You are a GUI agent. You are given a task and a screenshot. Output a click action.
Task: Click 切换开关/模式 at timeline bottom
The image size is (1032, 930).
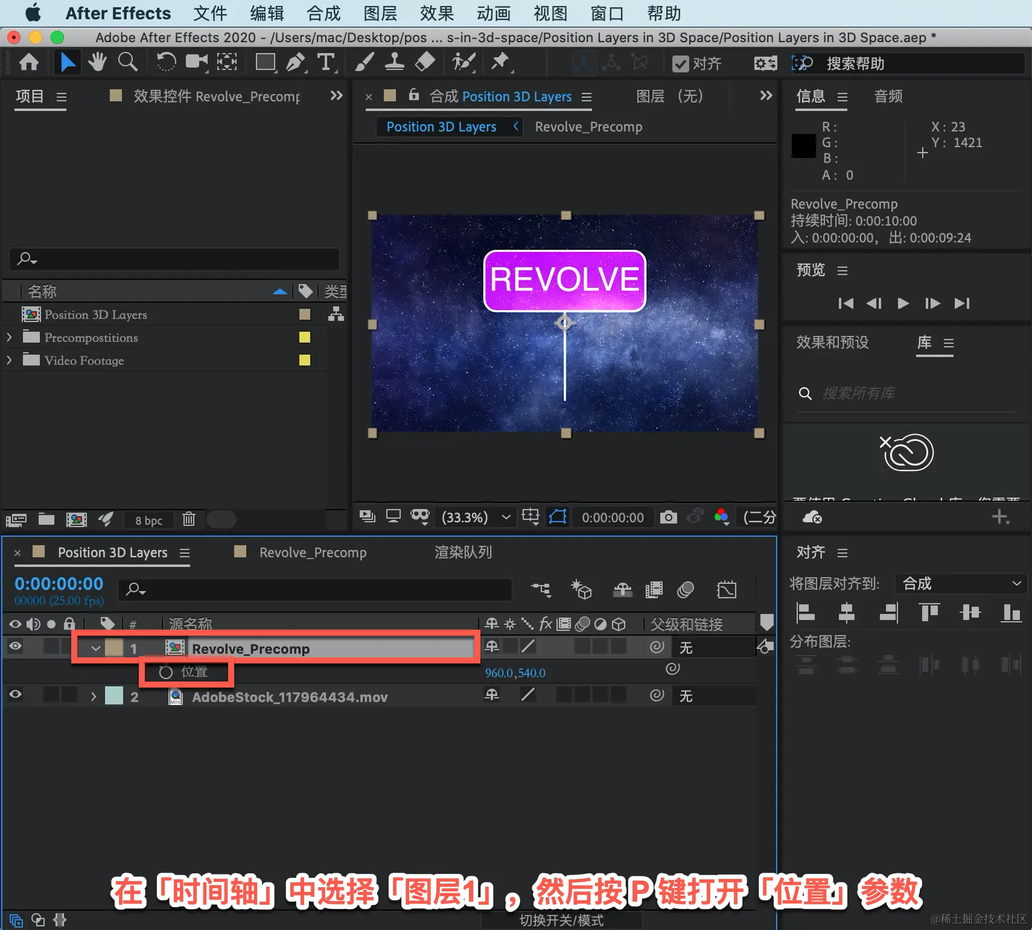tap(561, 920)
